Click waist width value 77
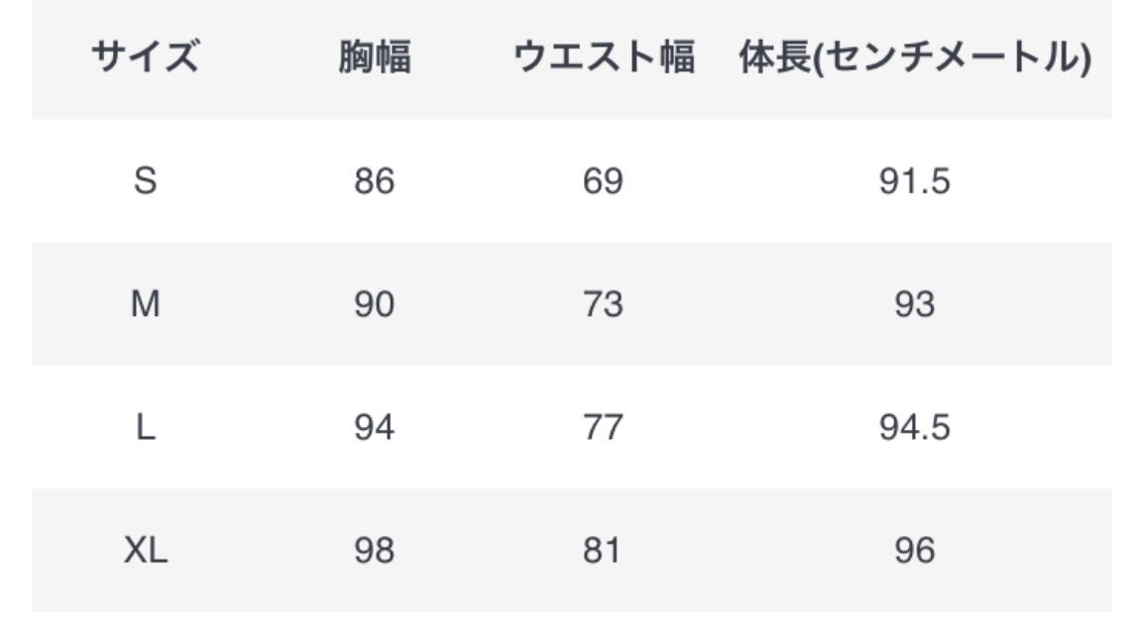Image resolution: width=1139 pixels, height=629 pixels. 603,427
